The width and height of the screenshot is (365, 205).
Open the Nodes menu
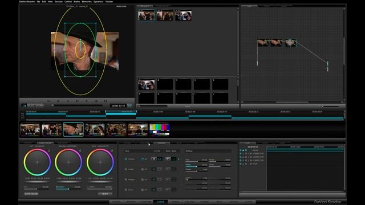click(x=76, y=2)
